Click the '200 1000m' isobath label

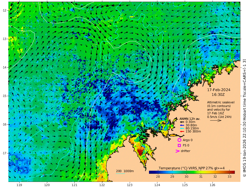(125, 171)
